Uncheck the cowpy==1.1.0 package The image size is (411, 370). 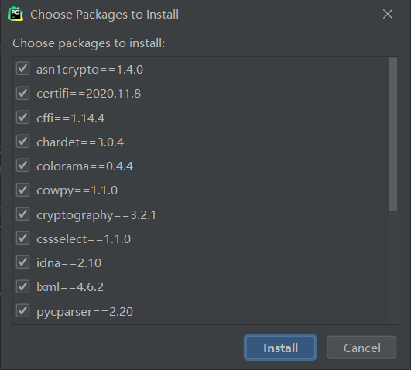[22, 190]
